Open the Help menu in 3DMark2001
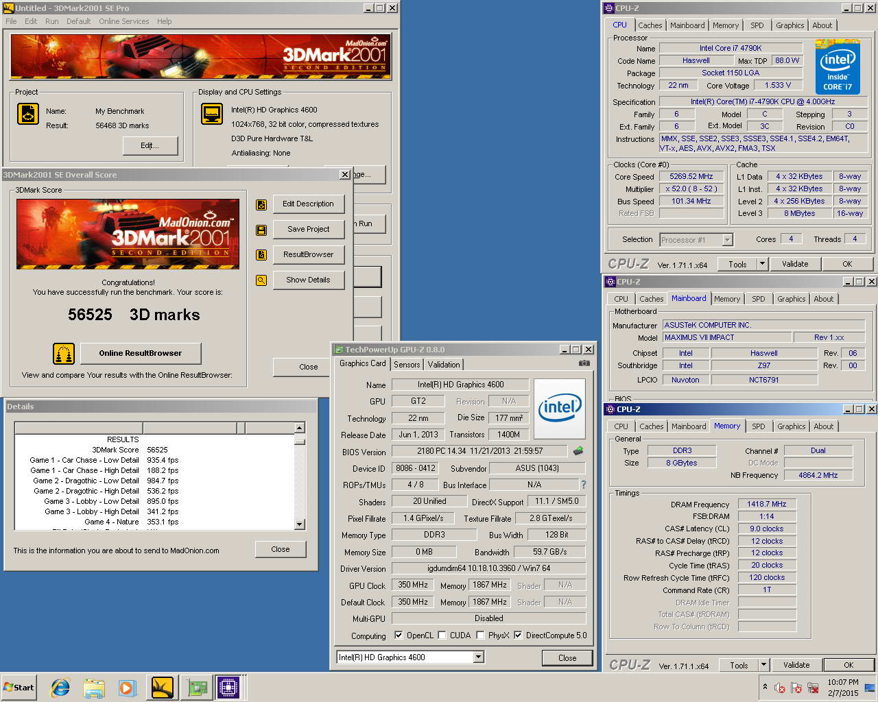 click(x=164, y=21)
